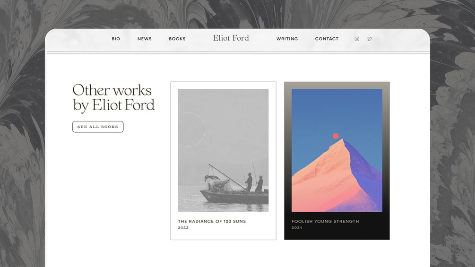Screen dimensions: 475x267
Task: Open the pink mountain book cover
Action: tap(337, 150)
